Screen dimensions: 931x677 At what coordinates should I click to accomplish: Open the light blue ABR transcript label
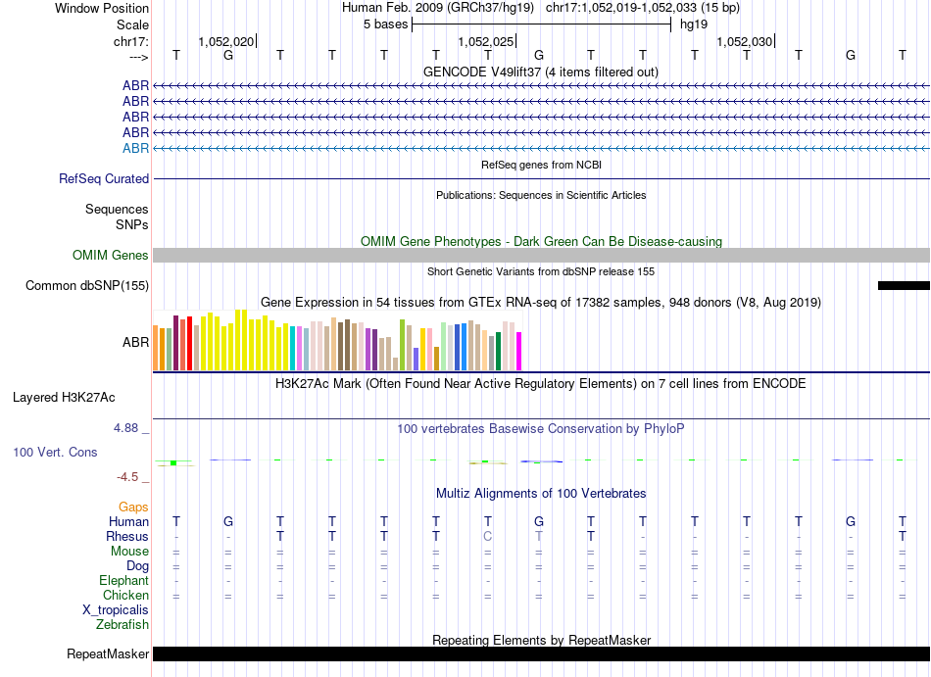135,148
